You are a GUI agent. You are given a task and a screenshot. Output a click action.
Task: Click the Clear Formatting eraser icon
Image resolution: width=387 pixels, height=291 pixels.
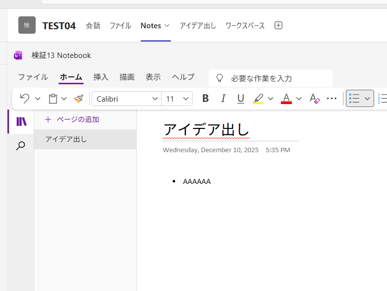pyautogui.click(x=314, y=99)
